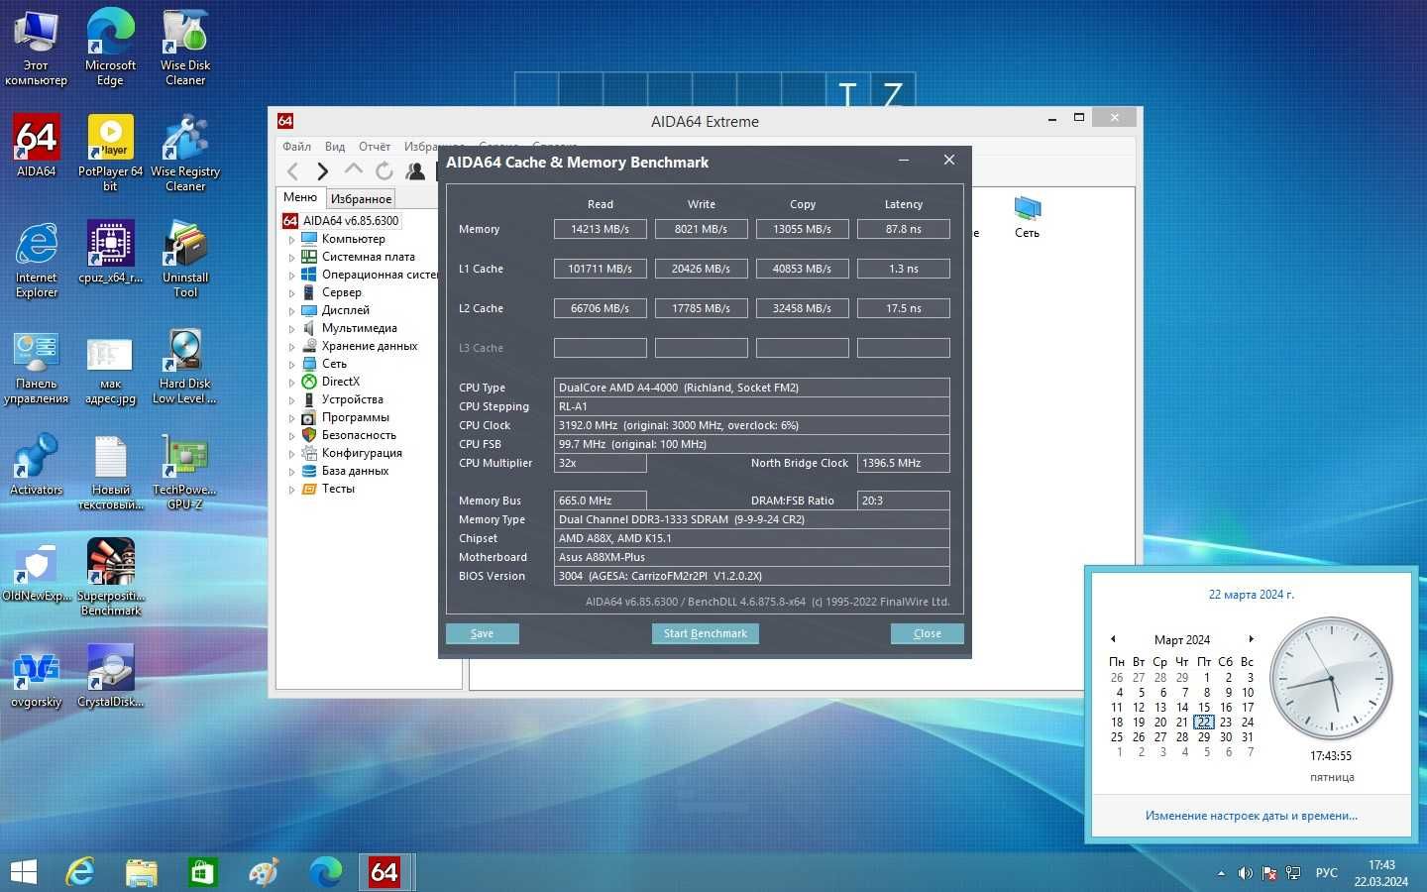Click Save in benchmark dialog
Screen dimensions: 1427x892
point(483,633)
